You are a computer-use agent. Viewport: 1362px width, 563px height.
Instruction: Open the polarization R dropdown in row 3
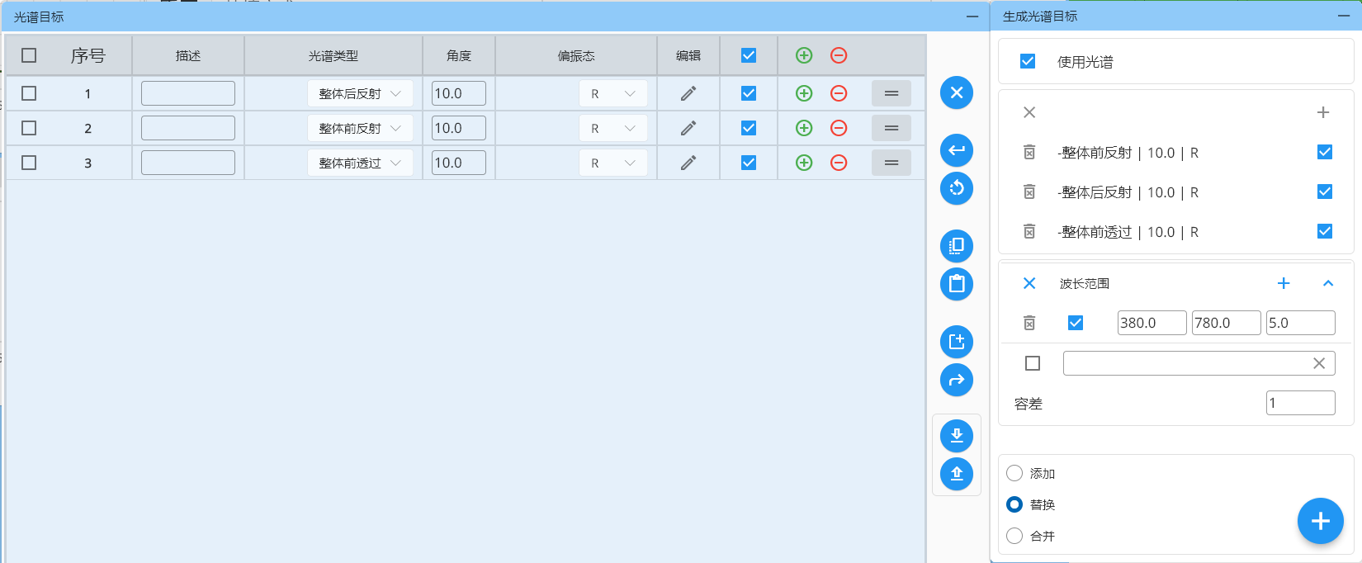612,163
